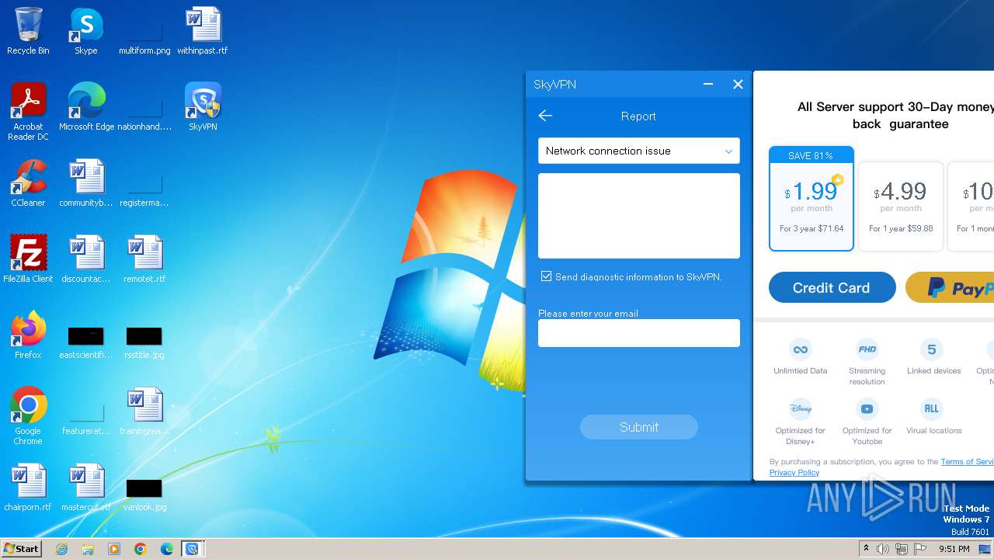Show hidden system tray icons

[x=866, y=549]
